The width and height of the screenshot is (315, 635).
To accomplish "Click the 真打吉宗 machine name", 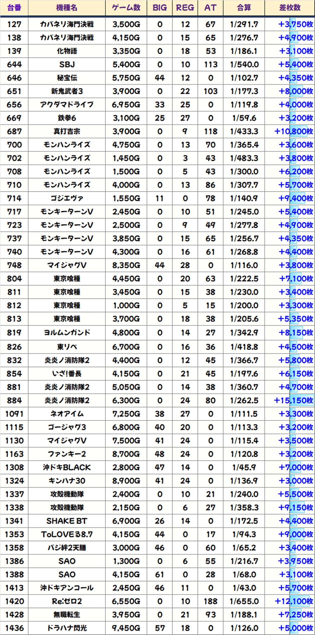I will click(67, 131).
